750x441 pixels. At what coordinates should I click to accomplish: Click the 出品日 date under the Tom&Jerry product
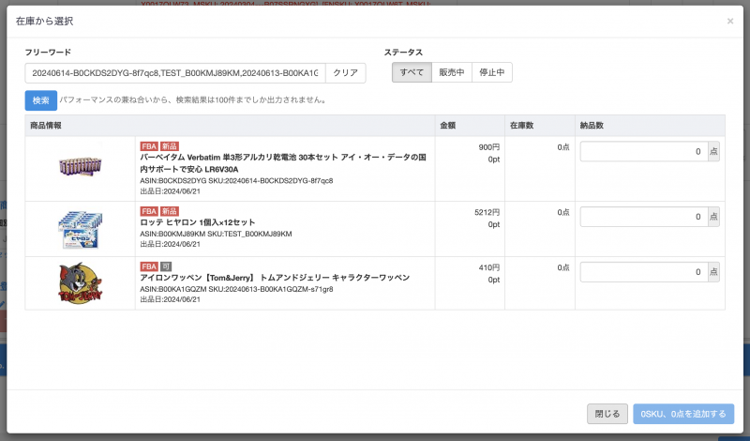[x=170, y=299]
